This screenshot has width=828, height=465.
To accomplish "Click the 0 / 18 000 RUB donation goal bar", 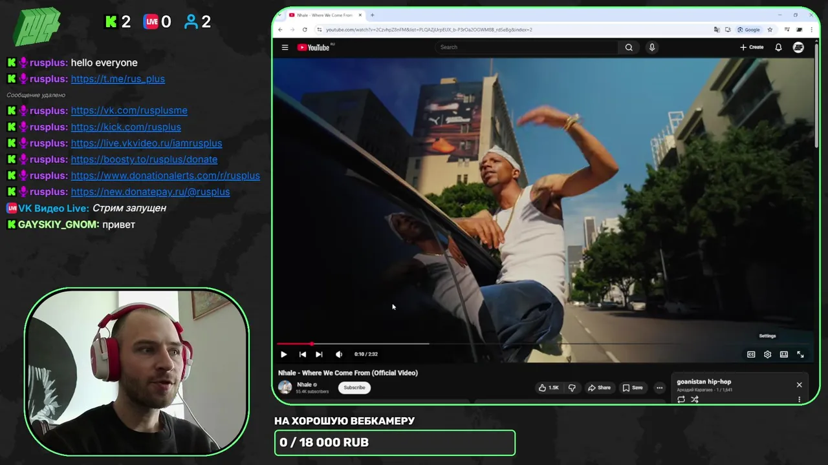I will (x=395, y=443).
